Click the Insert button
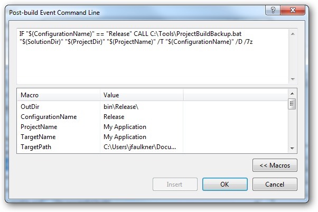This screenshot has height=212, width=318. point(174,185)
